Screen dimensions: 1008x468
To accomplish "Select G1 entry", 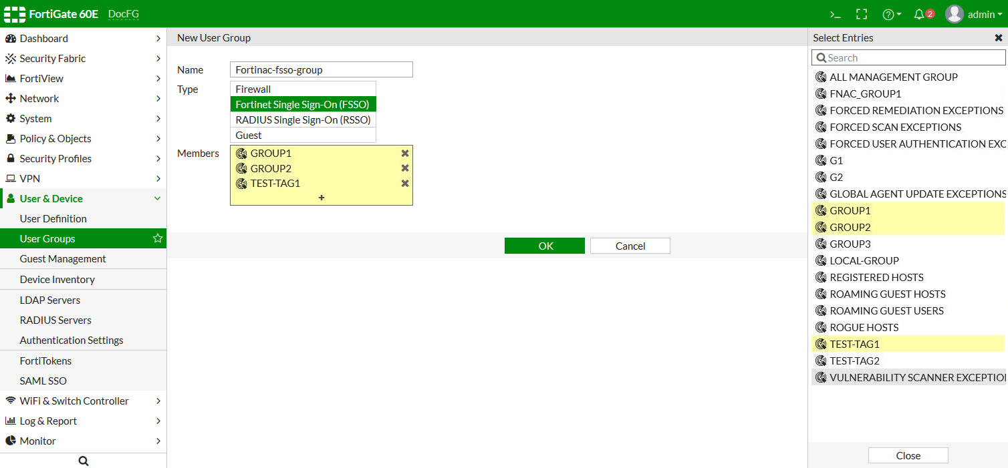I will tap(908, 160).
